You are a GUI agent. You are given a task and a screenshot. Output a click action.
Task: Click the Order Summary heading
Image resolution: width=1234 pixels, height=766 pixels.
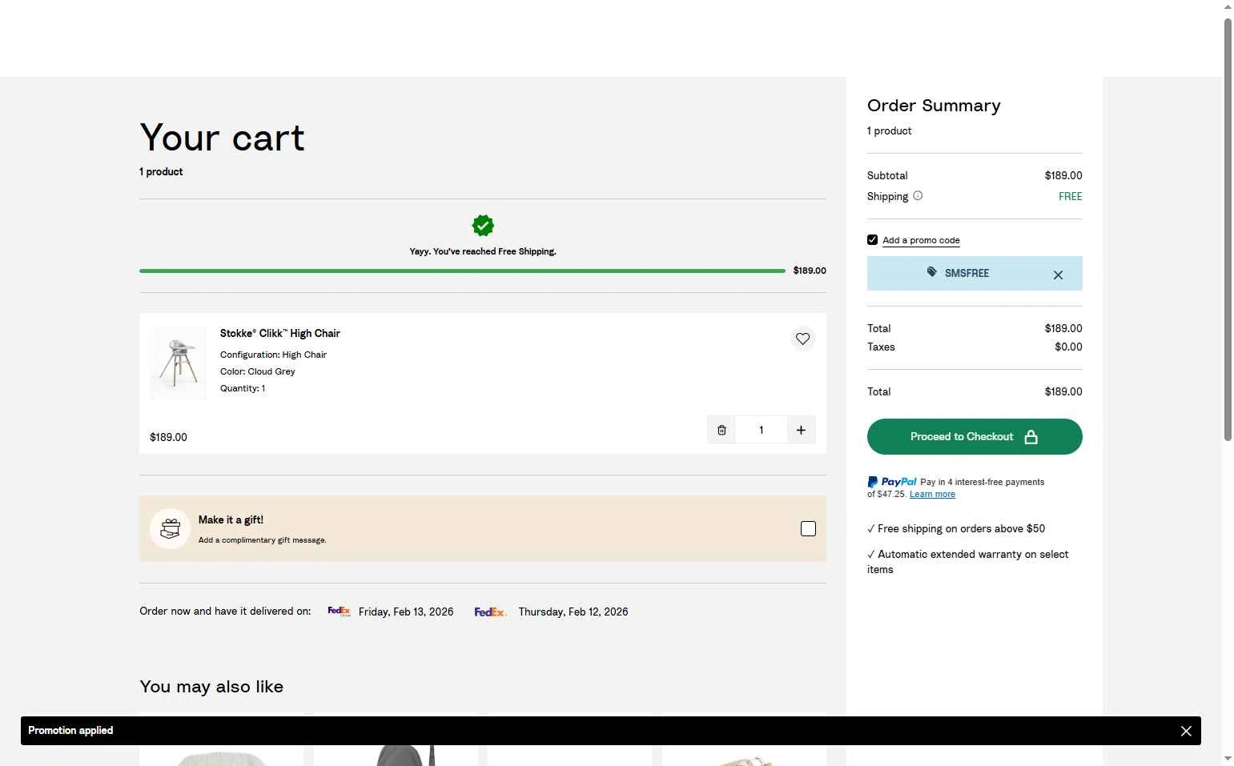pos(934,106)
